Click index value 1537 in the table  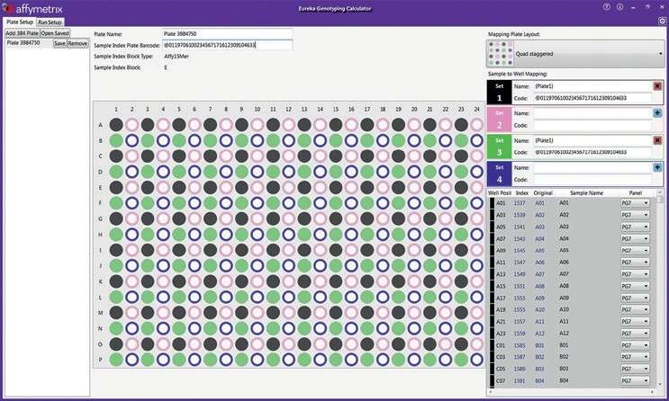[520, 203]
